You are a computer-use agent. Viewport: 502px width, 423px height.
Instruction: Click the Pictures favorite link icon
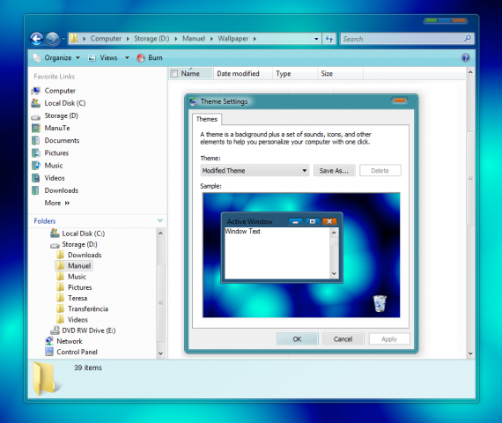pos(36,152)
